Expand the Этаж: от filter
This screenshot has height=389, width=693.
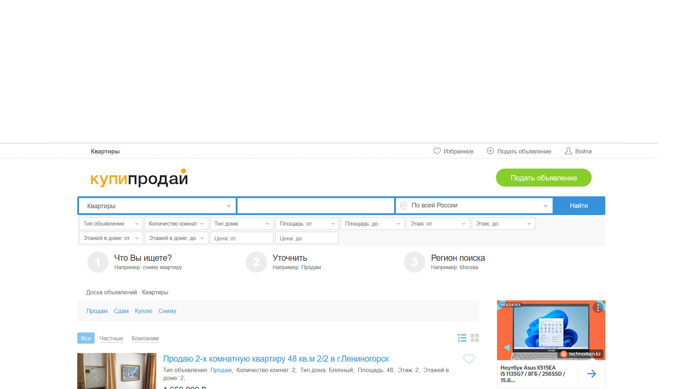click(438, 224)
